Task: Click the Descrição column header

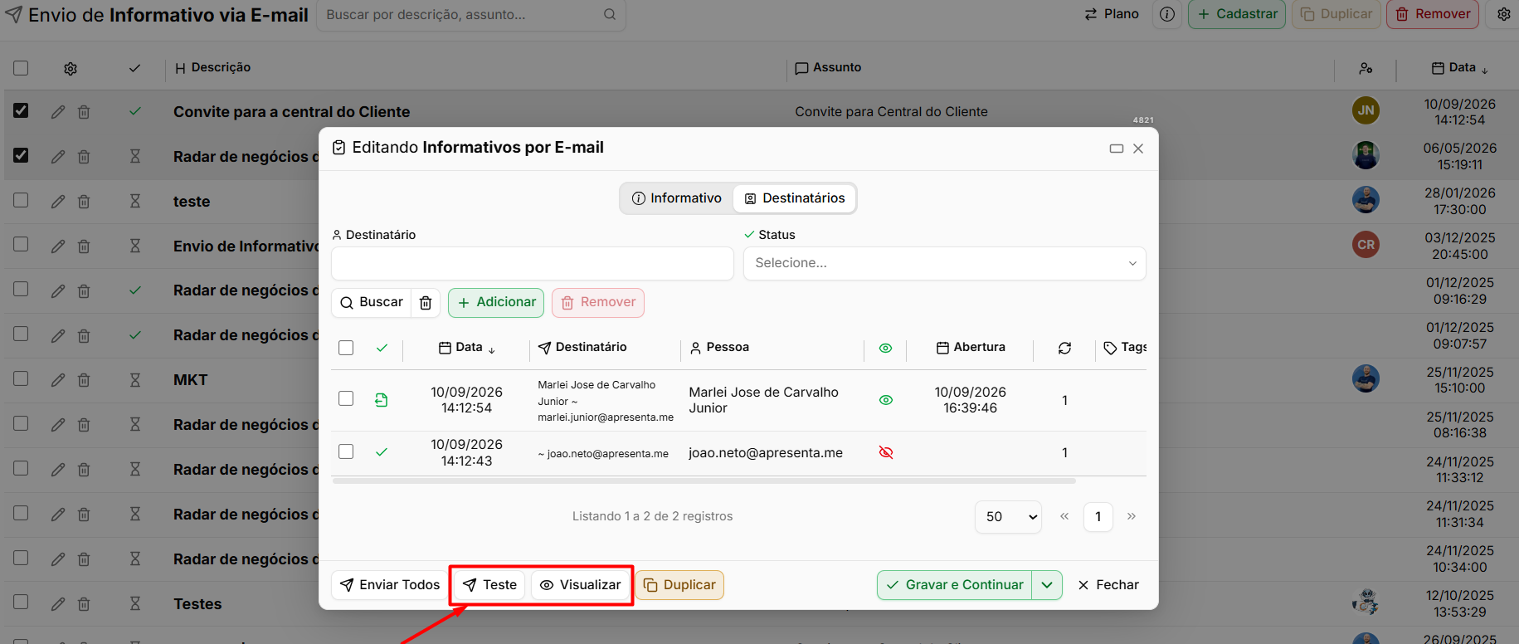Action: 213,68
